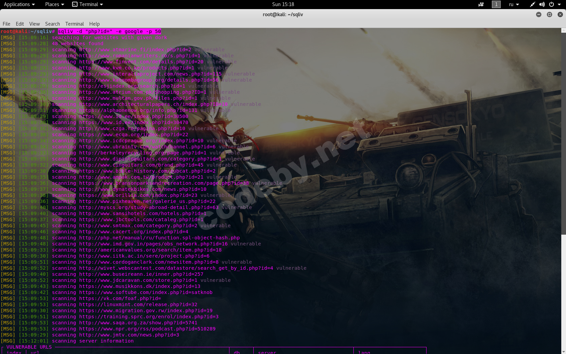Click the sansihotels.com hotels.php URL

pos(143,213)
